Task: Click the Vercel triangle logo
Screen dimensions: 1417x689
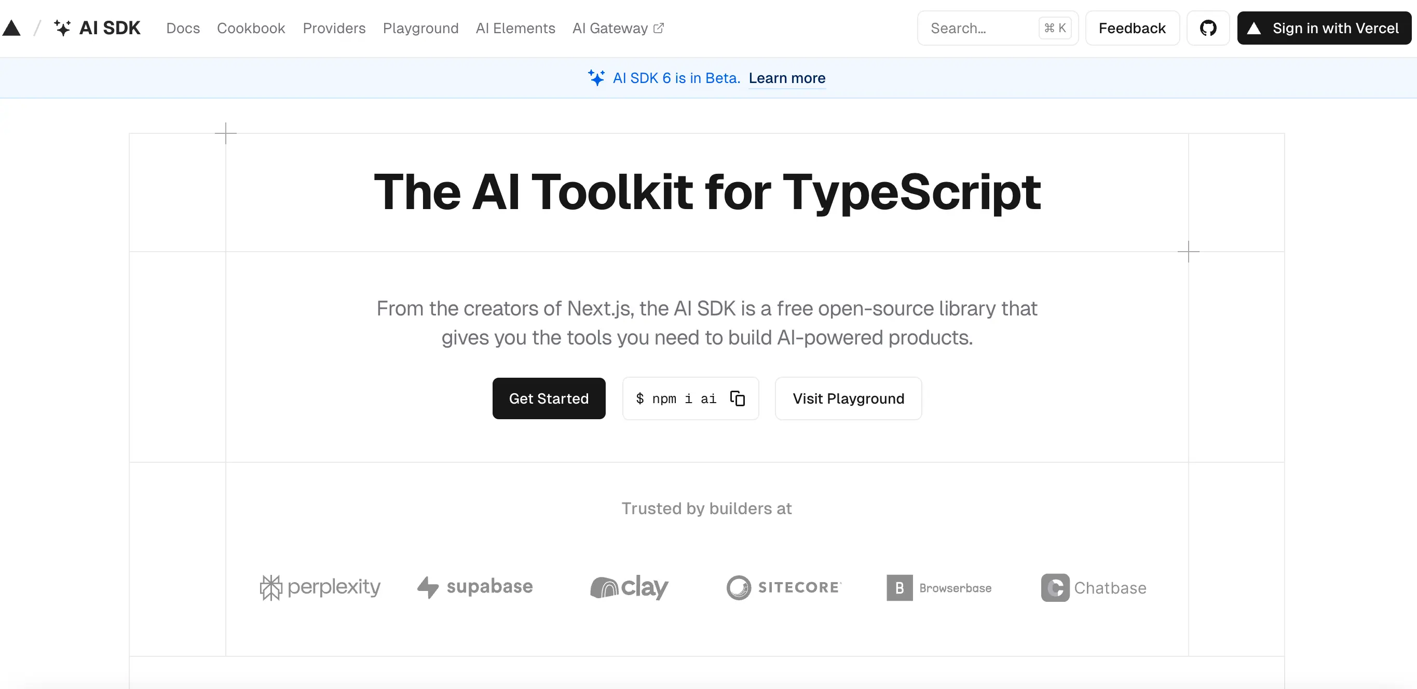Action: 11,28
